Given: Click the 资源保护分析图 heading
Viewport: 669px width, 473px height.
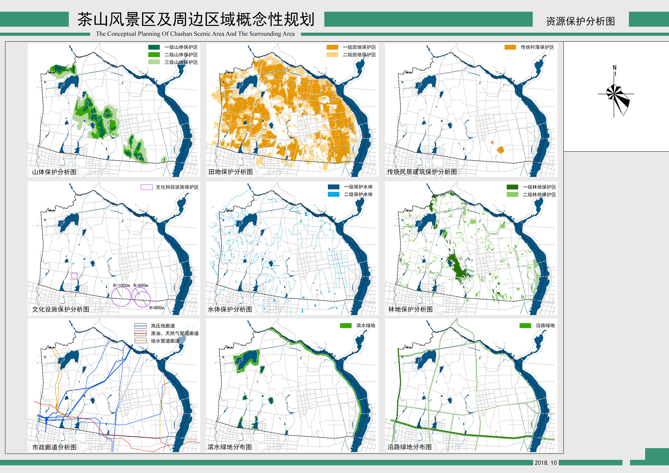Looking at the screenshot, I should tap(581, 21).
